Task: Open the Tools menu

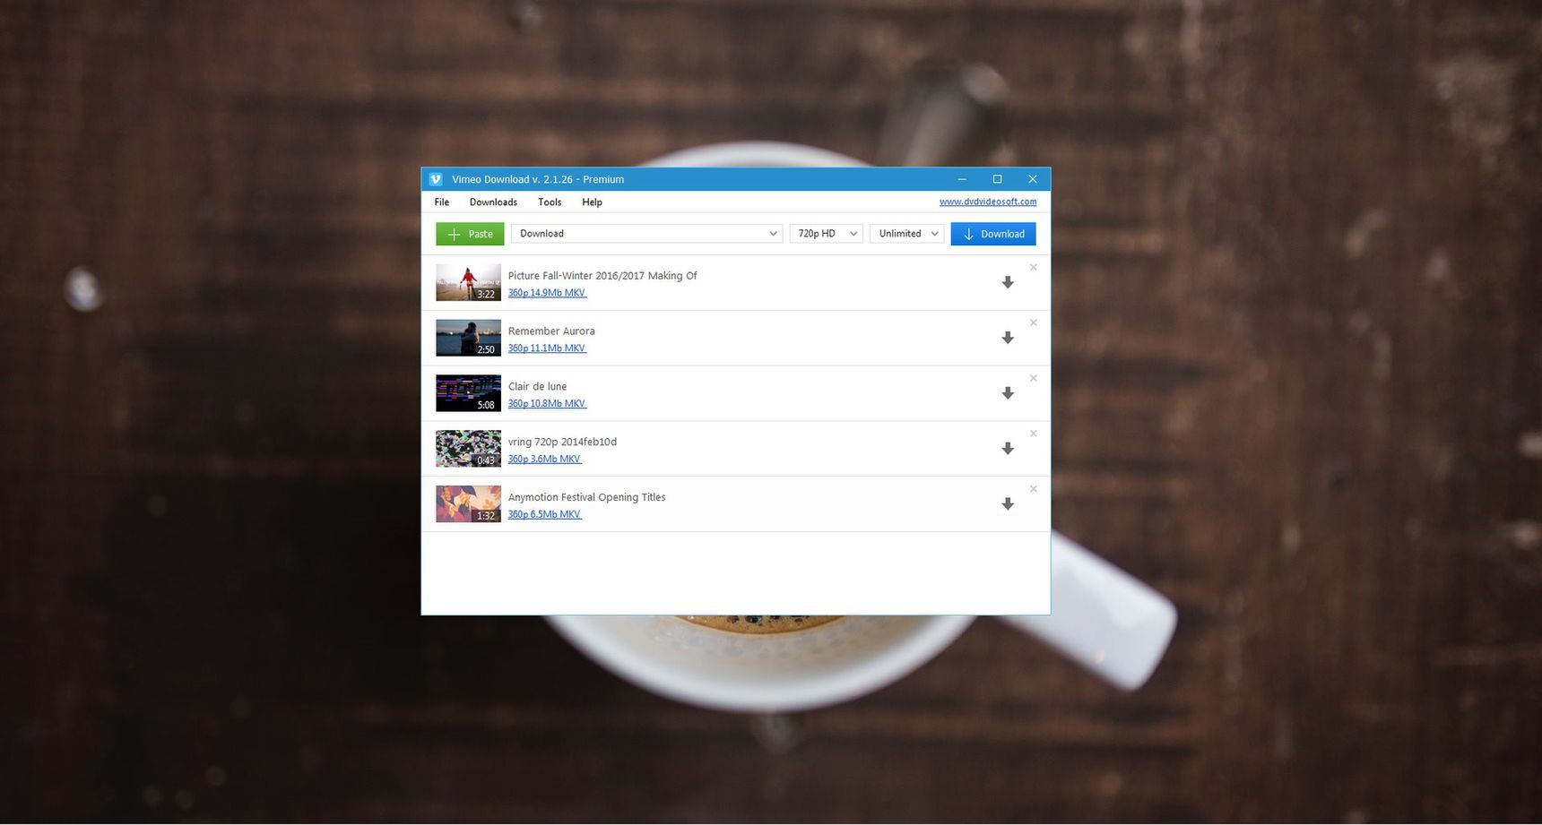Action: (x=550, y=202)
